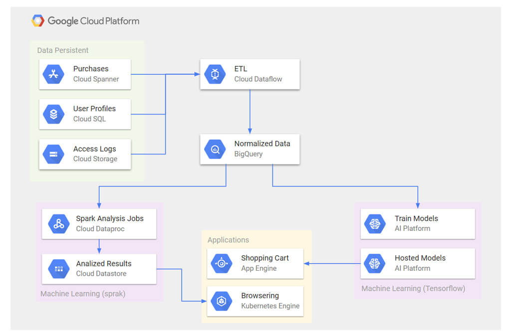The image size is (511, 335).
Task: Click the "User Profiles" title text
Action: [x=94, y=109]
